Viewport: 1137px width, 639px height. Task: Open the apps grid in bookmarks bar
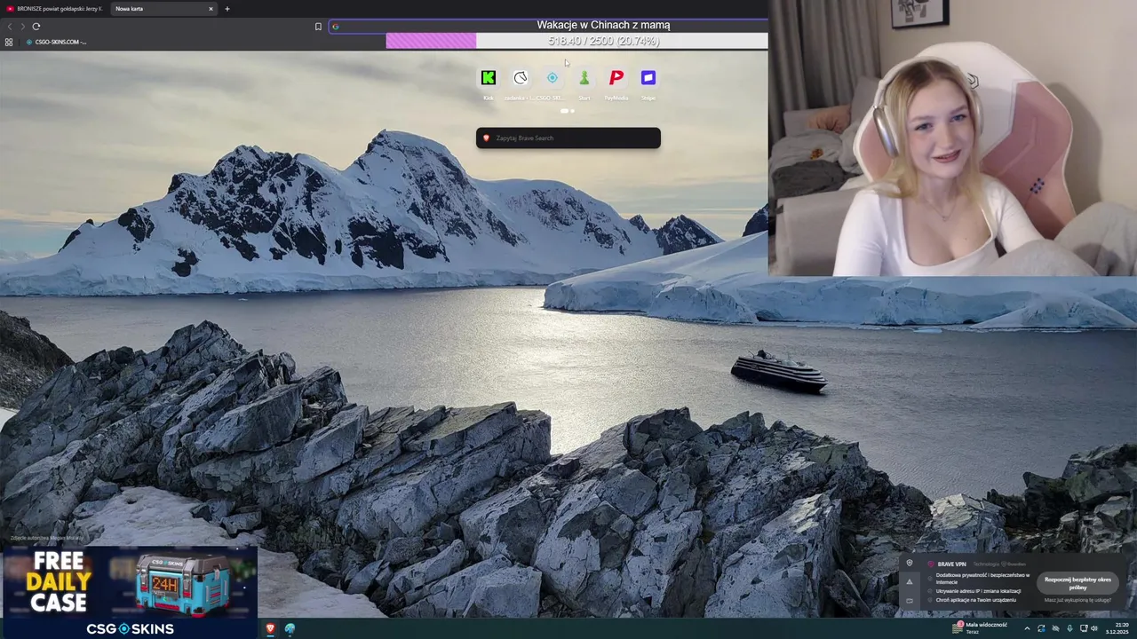9,42
